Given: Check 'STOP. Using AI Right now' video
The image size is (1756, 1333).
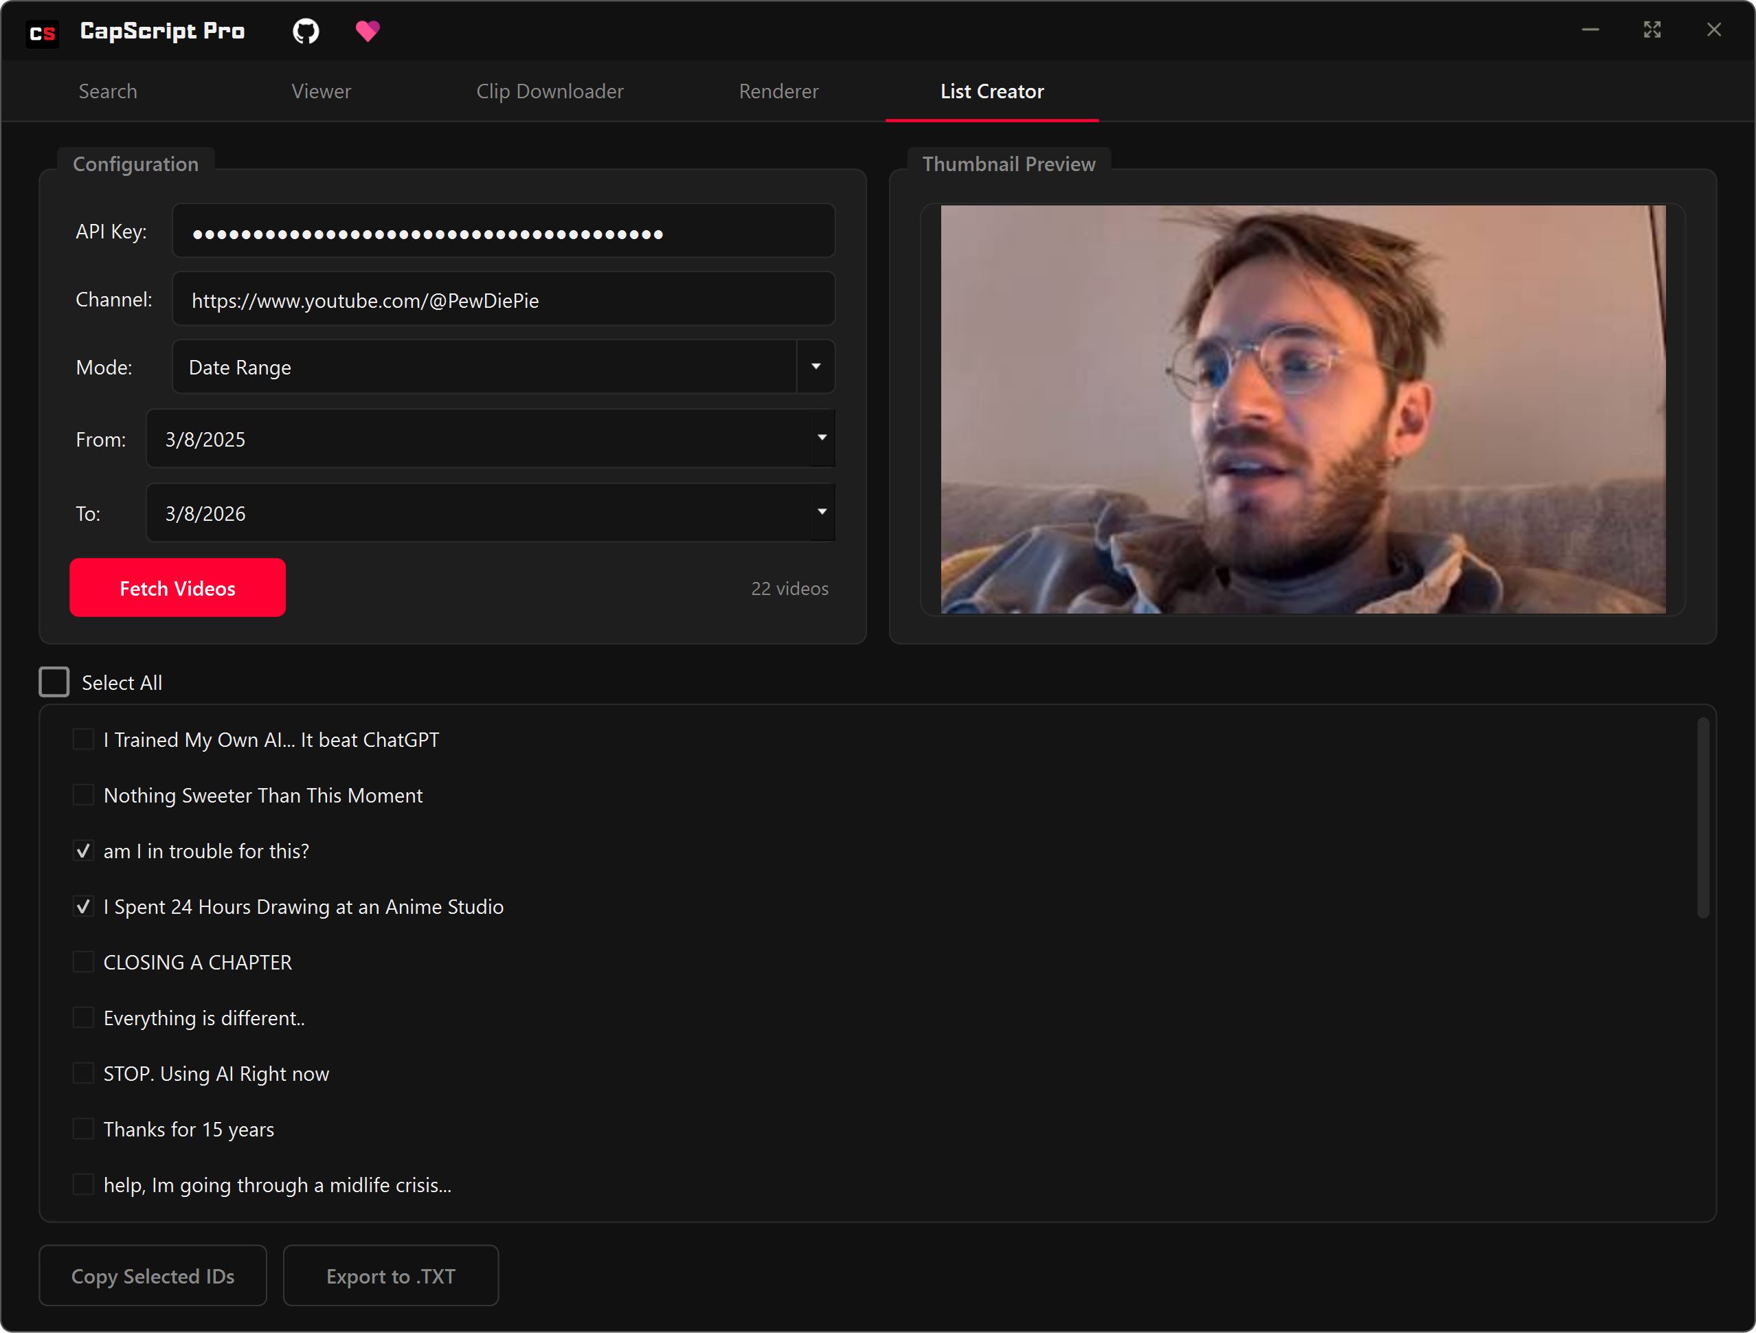Looking at the screenshot, I should point(83,1073).
